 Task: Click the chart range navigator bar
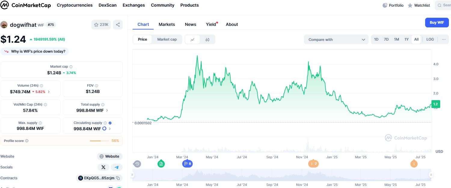point(282,175)
